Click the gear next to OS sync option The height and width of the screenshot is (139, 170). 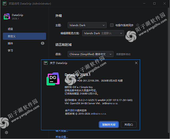[x=138, y=25]
